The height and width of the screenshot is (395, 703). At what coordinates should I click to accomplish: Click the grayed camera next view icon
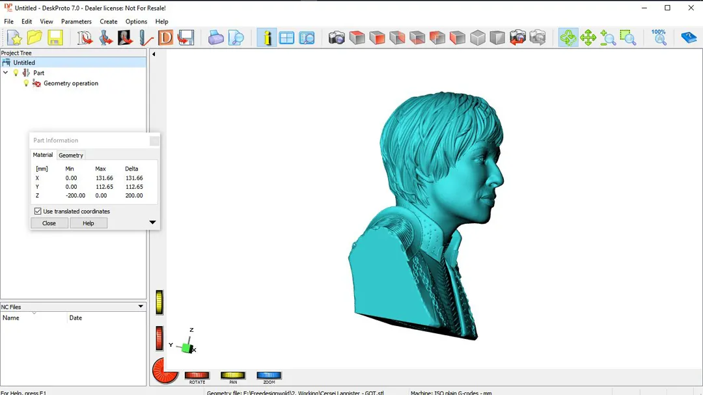click(x=538, y=38)
